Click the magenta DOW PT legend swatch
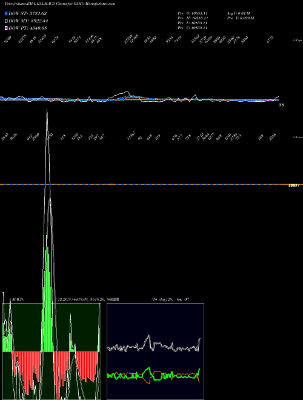The height and width of the screenshot is (400, 303). pos(6,28)
